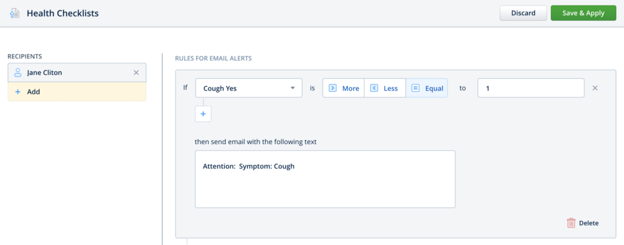Click the Delete label for this rule
Viewport: 624px width, 245px height.
(x=589, y=223)
